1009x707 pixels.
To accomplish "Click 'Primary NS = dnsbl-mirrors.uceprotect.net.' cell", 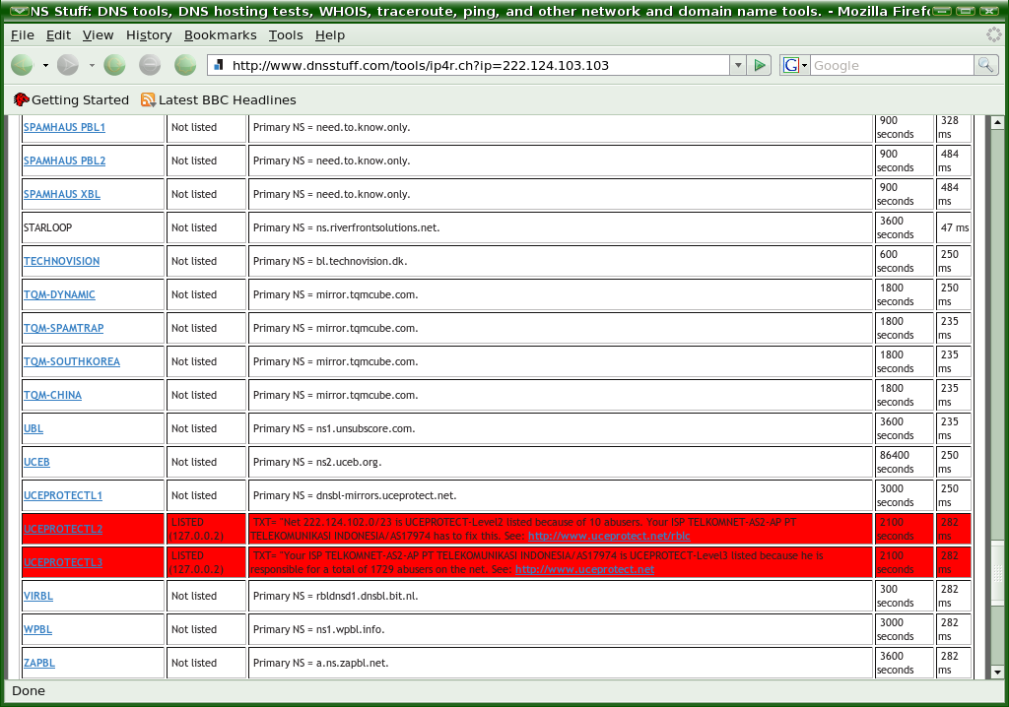I will pos(561,495).
